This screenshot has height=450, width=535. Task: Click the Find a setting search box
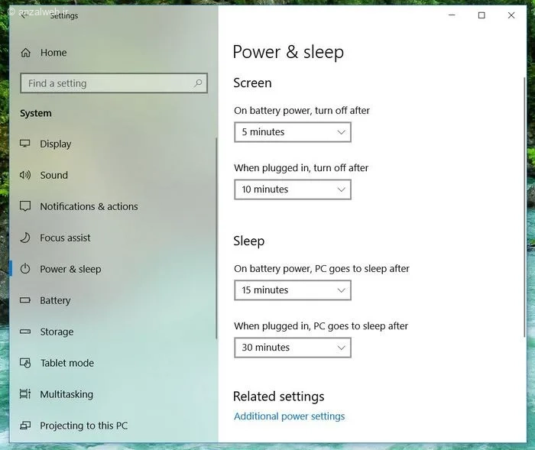coord(107,83)
